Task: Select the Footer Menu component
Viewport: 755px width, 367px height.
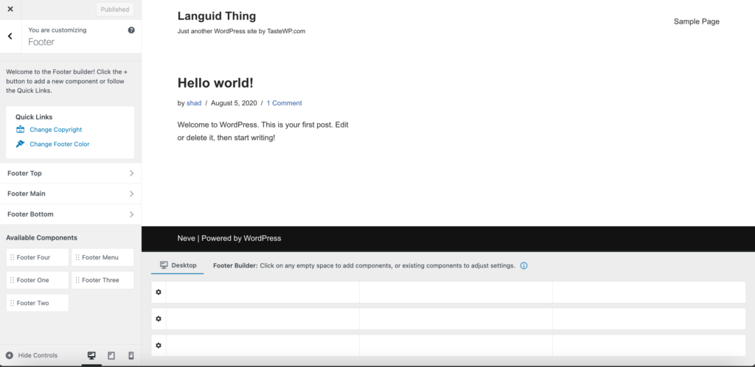Action: pos(102,257)
